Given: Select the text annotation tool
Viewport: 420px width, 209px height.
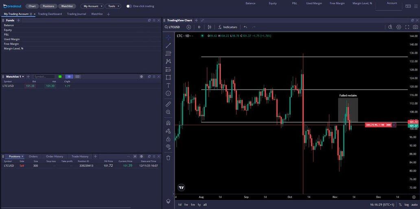Looking at the screenshot, I should tap(168, 86).
